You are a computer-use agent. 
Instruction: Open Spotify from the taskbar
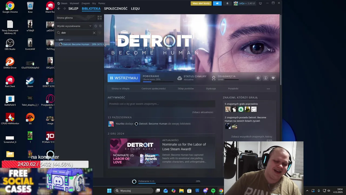click(213, 191)
